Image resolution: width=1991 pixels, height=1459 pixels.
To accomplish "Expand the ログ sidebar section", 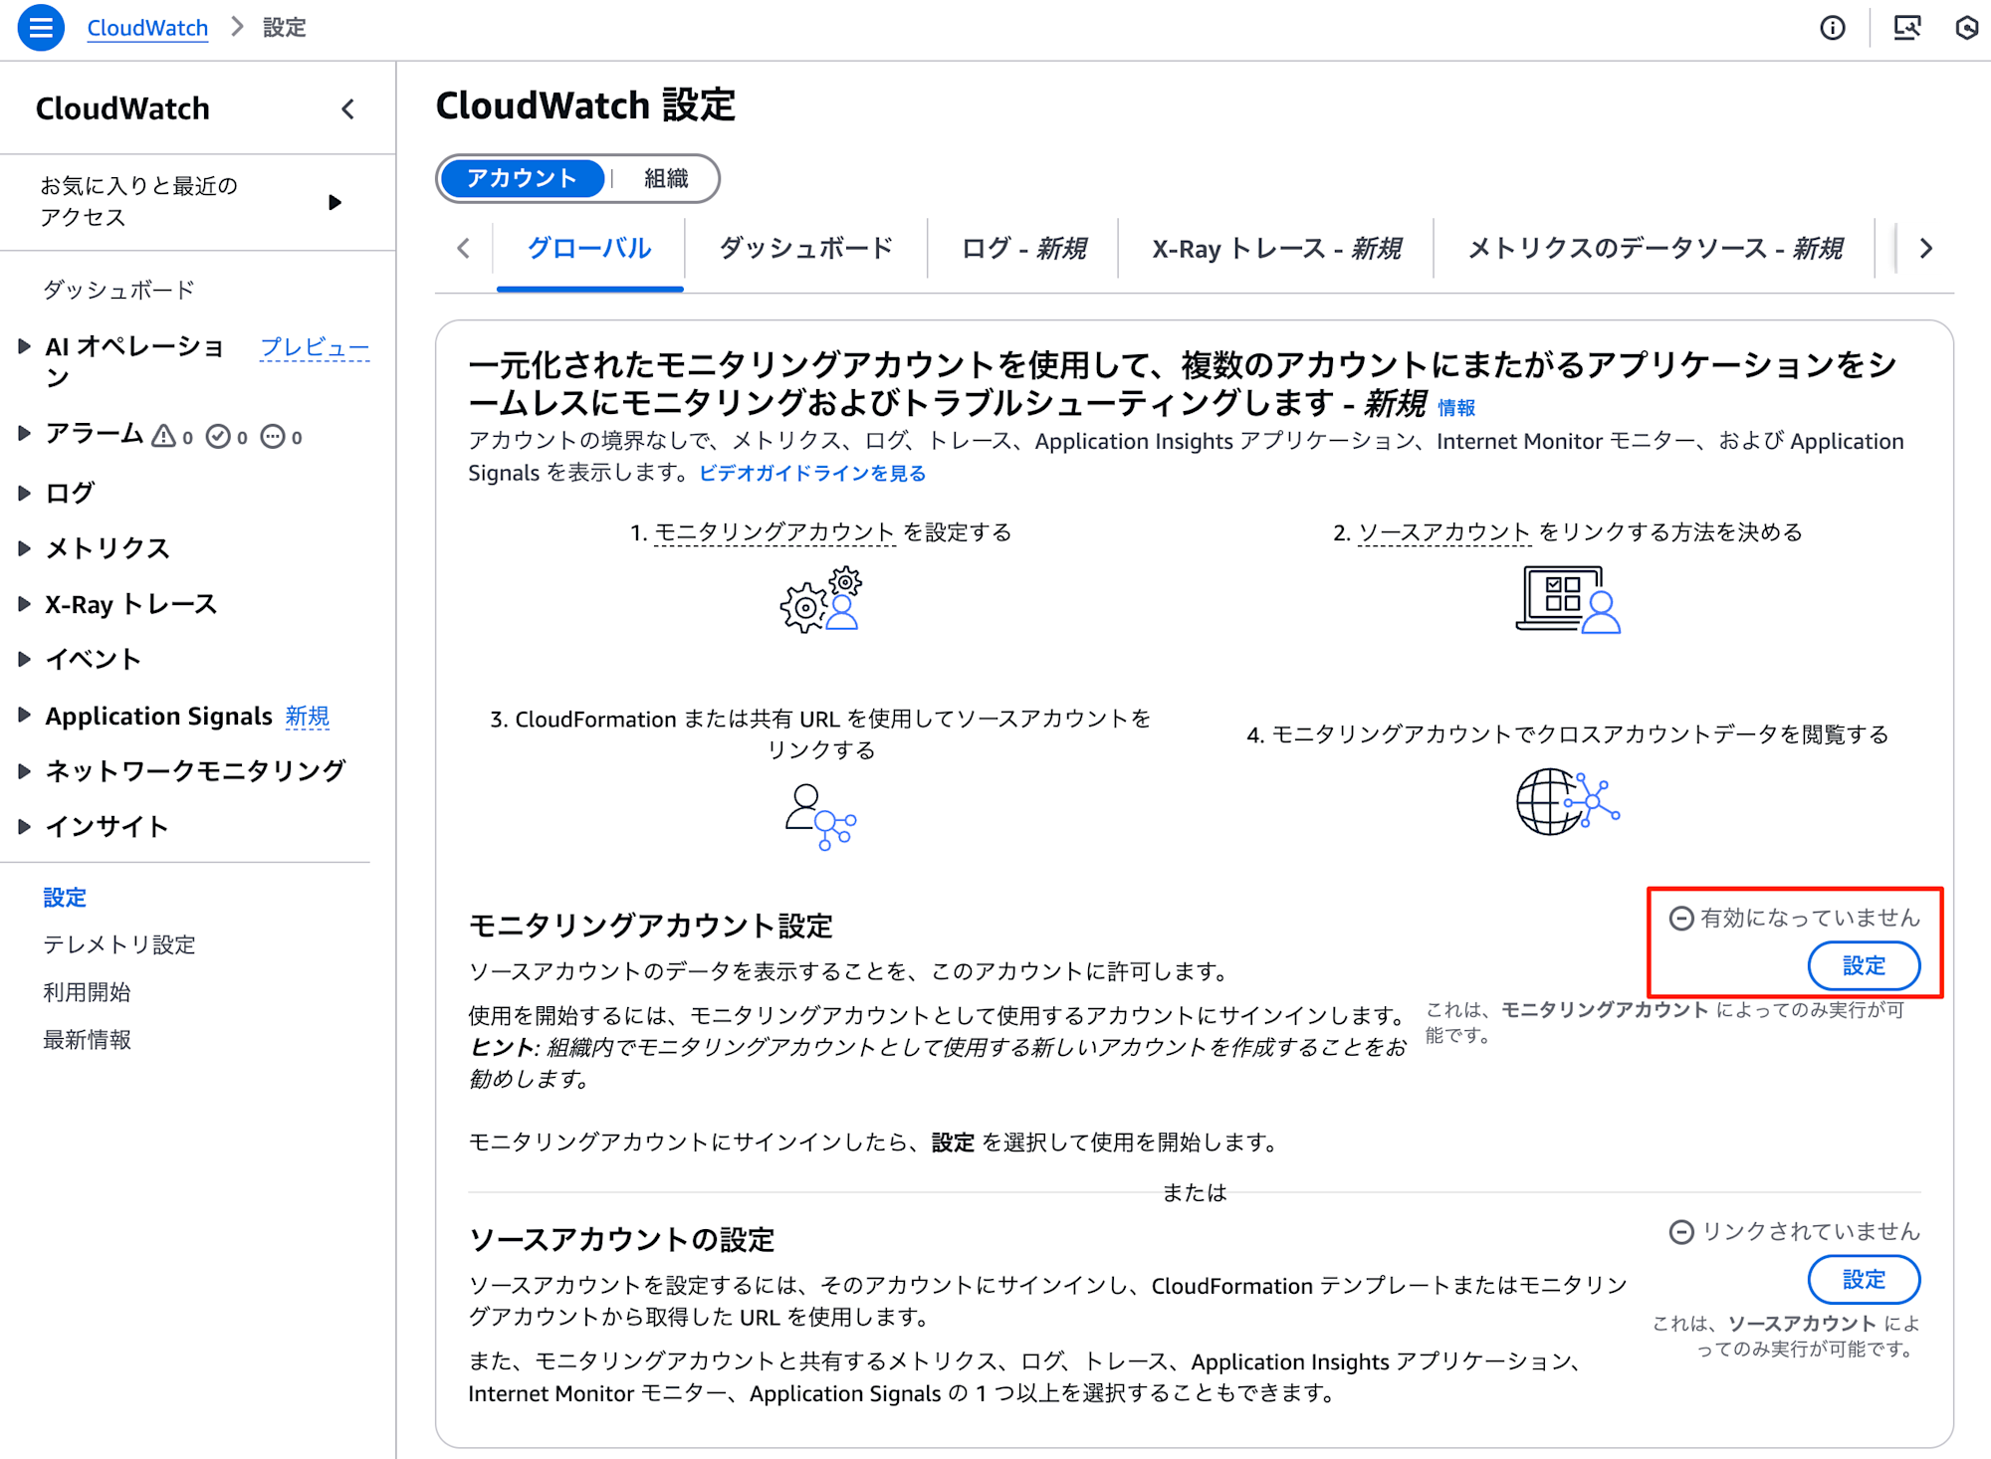I will pyautogui.click(x=25, y=492).
